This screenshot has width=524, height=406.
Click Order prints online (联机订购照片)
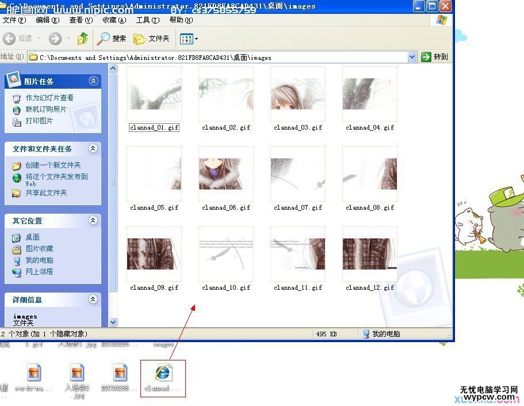pyautogui.click(x=46, y=109)
